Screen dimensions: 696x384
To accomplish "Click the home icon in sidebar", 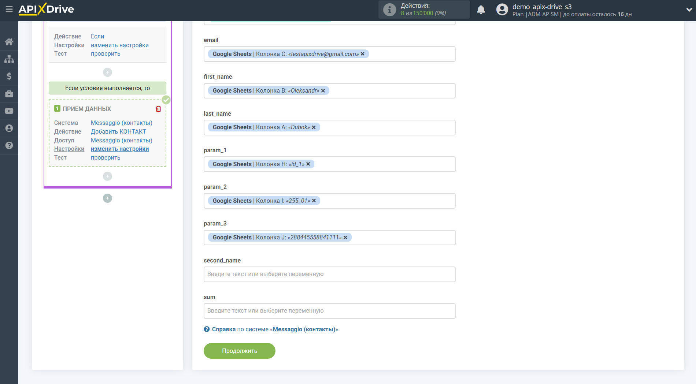I will pyautogui.click(x=9, y=42).
